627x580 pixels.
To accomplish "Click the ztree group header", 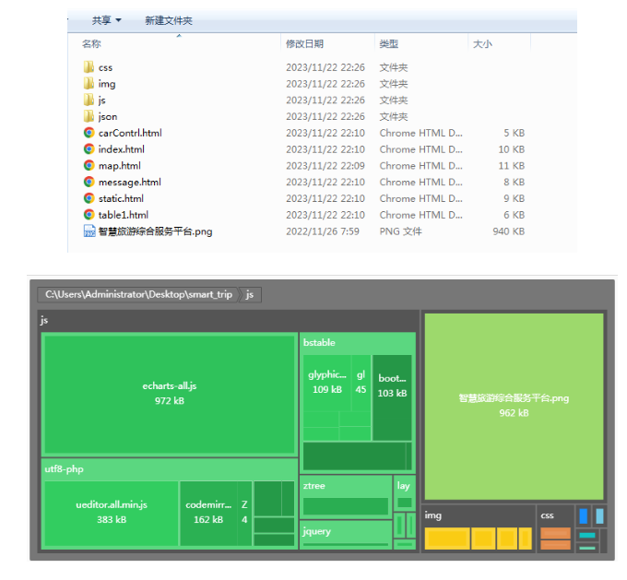I will [313, 486].
